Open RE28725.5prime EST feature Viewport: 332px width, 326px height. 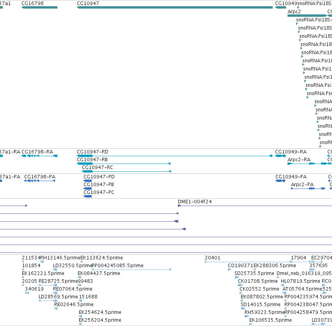pos(48,285)
